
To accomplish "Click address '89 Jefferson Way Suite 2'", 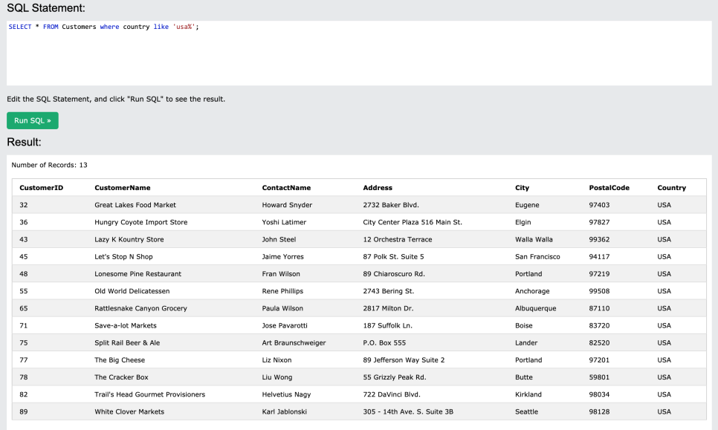I will click(x=404, y=360).
